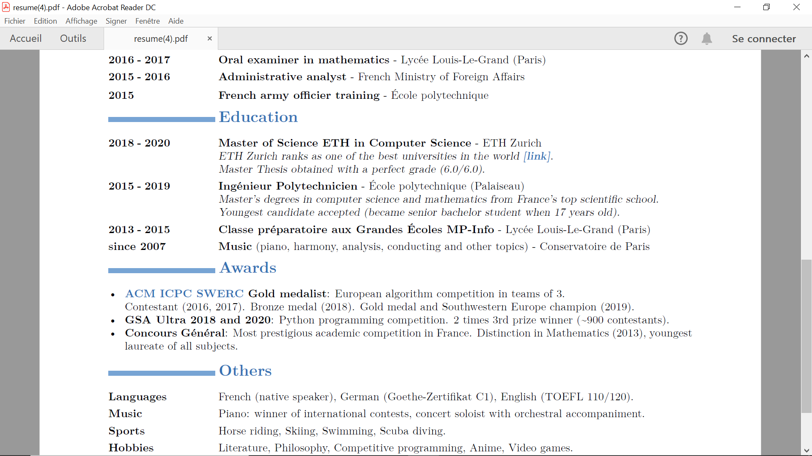Click the date range '2013 - 2015'

(139, 230)
